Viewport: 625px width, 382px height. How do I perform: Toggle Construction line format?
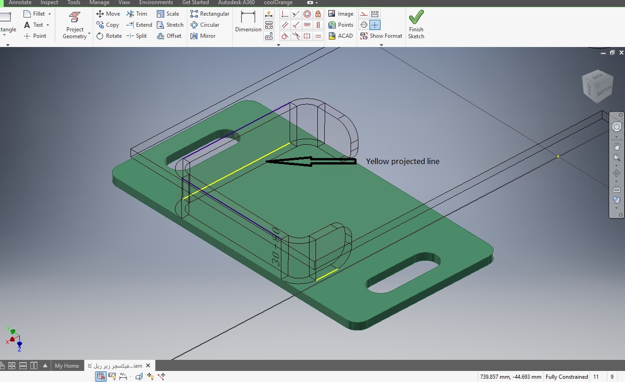[364, 14]
